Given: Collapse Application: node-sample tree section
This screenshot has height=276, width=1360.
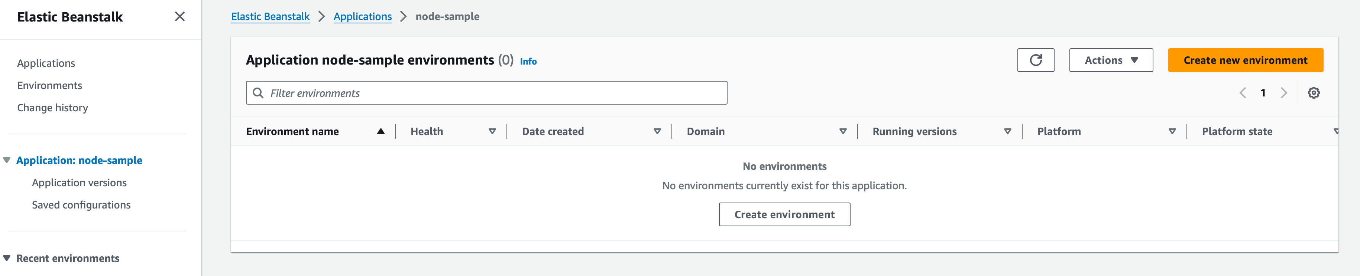Looking at the screenshot, I should pos(7,160).
